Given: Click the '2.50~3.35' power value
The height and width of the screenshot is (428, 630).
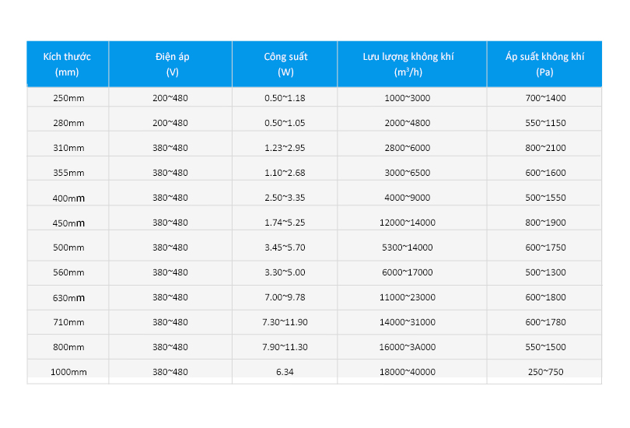Looking at the screenshot, I should coord(285,198).
